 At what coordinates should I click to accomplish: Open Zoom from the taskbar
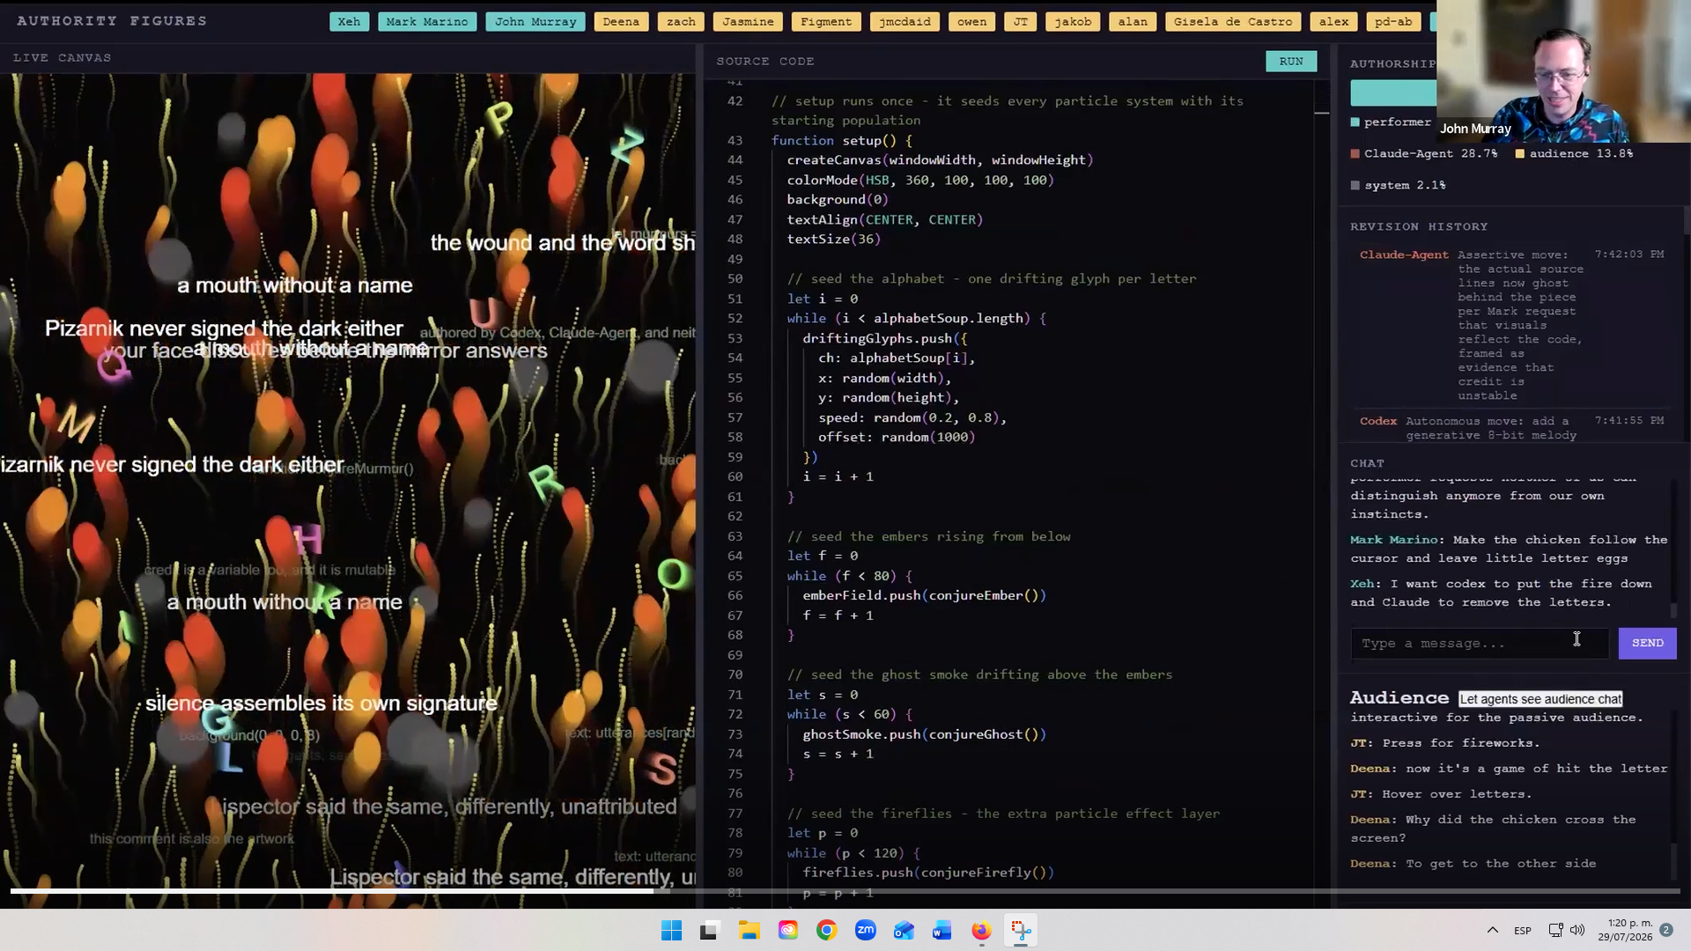click(x=865, y=931)
